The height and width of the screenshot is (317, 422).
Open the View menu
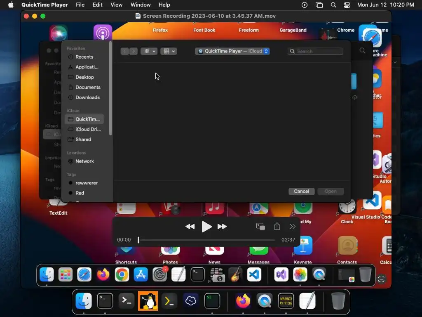pos(117,5)
